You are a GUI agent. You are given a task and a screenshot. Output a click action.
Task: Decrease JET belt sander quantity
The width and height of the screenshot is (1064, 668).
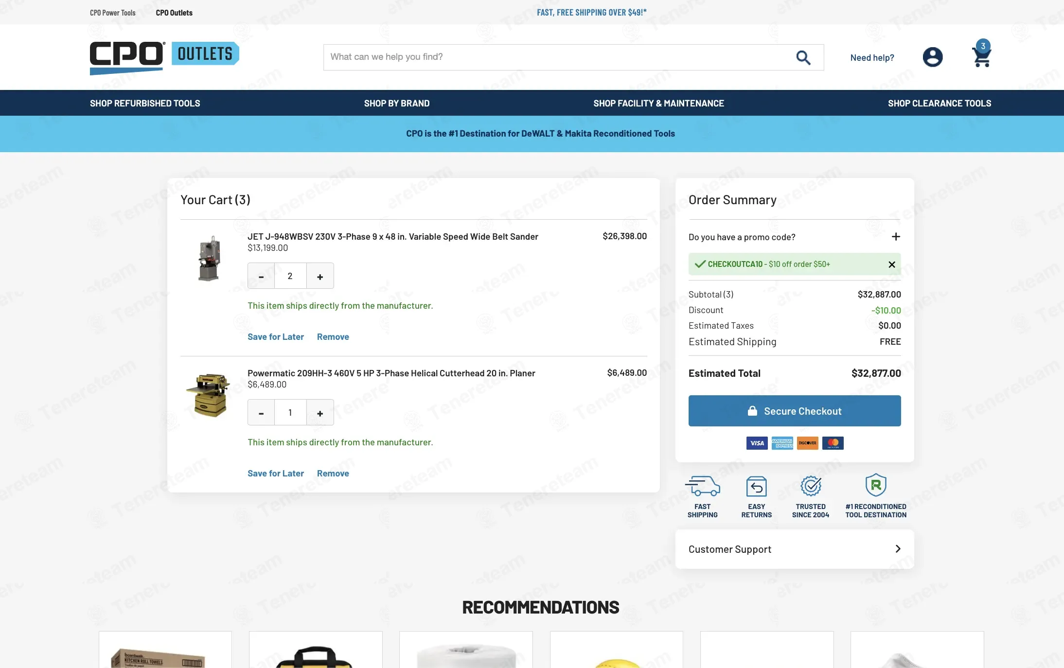coord(261,276)
